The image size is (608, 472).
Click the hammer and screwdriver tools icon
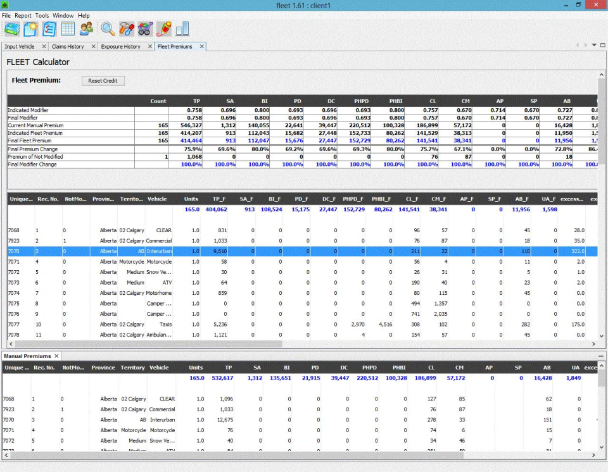(x=127, y=29)
